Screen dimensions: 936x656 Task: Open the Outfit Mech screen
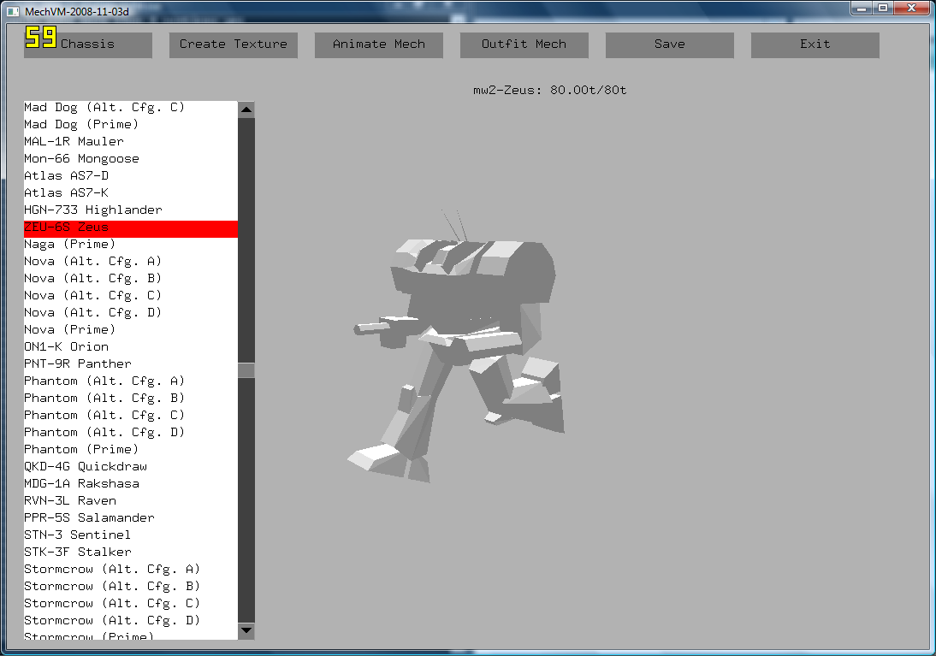pos(524,44)
